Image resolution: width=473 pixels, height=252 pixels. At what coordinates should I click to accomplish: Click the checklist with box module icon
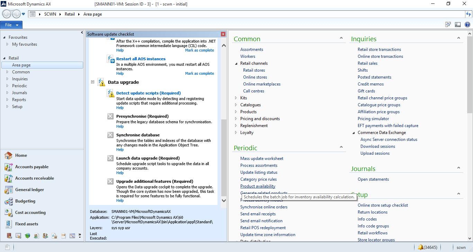tap(54, 236)
